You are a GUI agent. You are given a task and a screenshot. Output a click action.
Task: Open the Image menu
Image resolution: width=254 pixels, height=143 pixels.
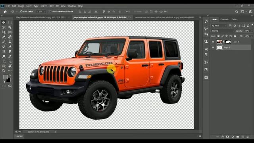click(21, 6)
